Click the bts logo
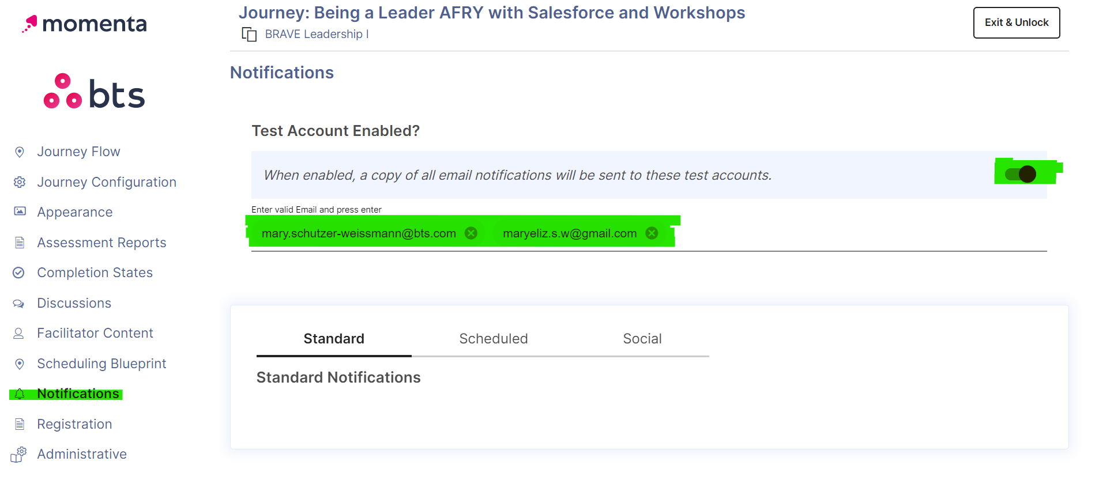Screen dimensions: 1099x484 click(x=94, y=92)
